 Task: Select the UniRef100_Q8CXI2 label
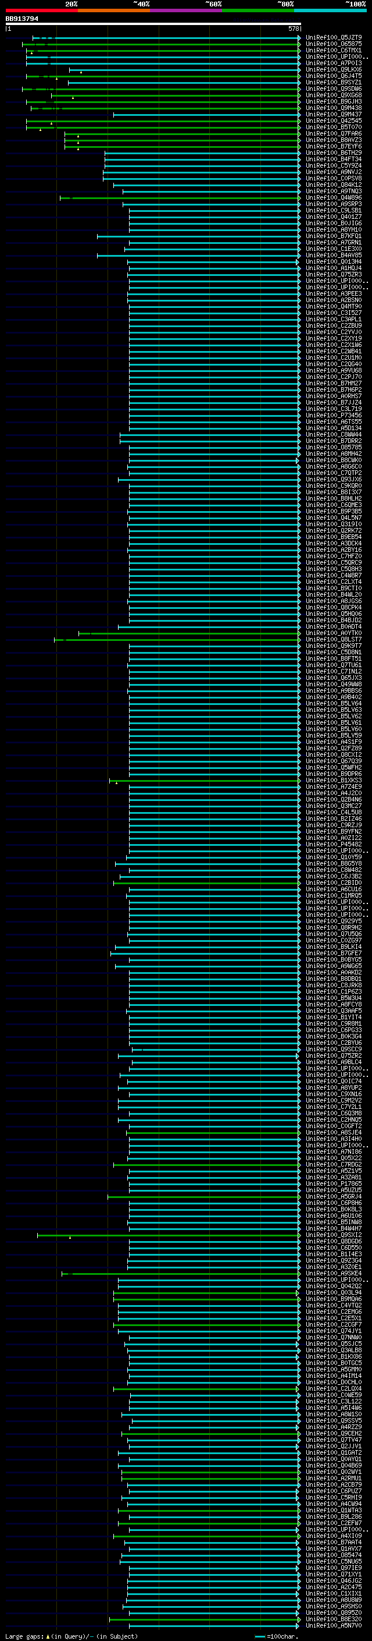click(x=333, y=754)
